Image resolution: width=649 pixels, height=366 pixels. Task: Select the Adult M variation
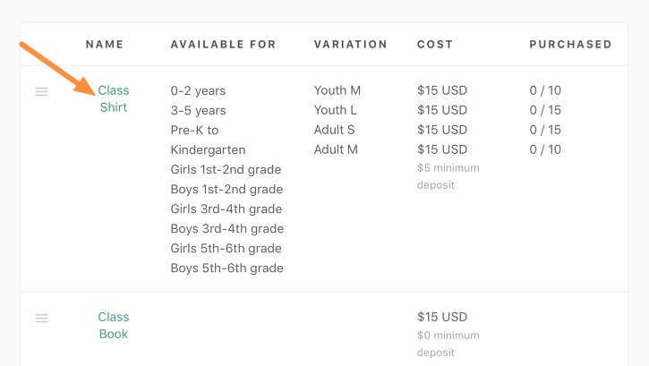tap(336, 149)
